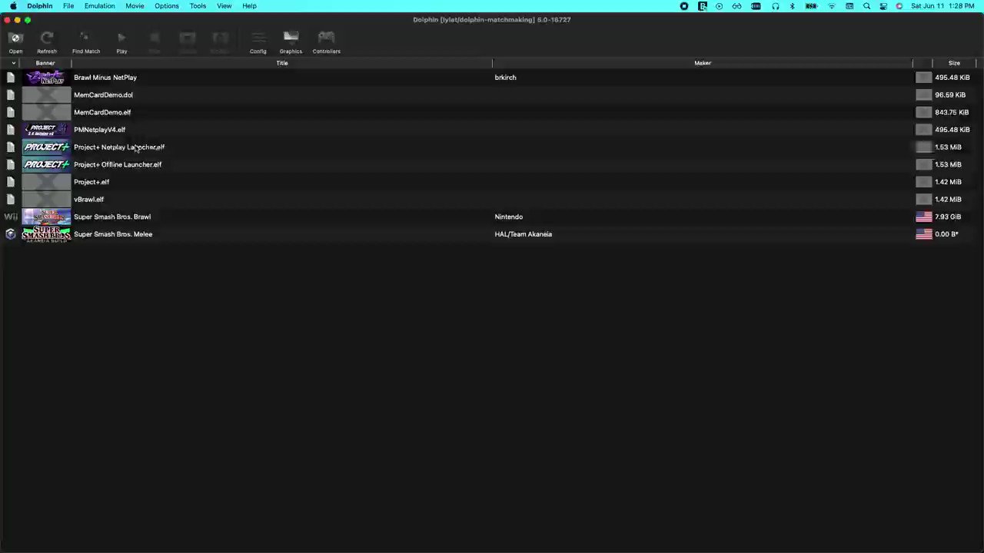Click the Wii platform icon for Brawl

click(11, 217)
